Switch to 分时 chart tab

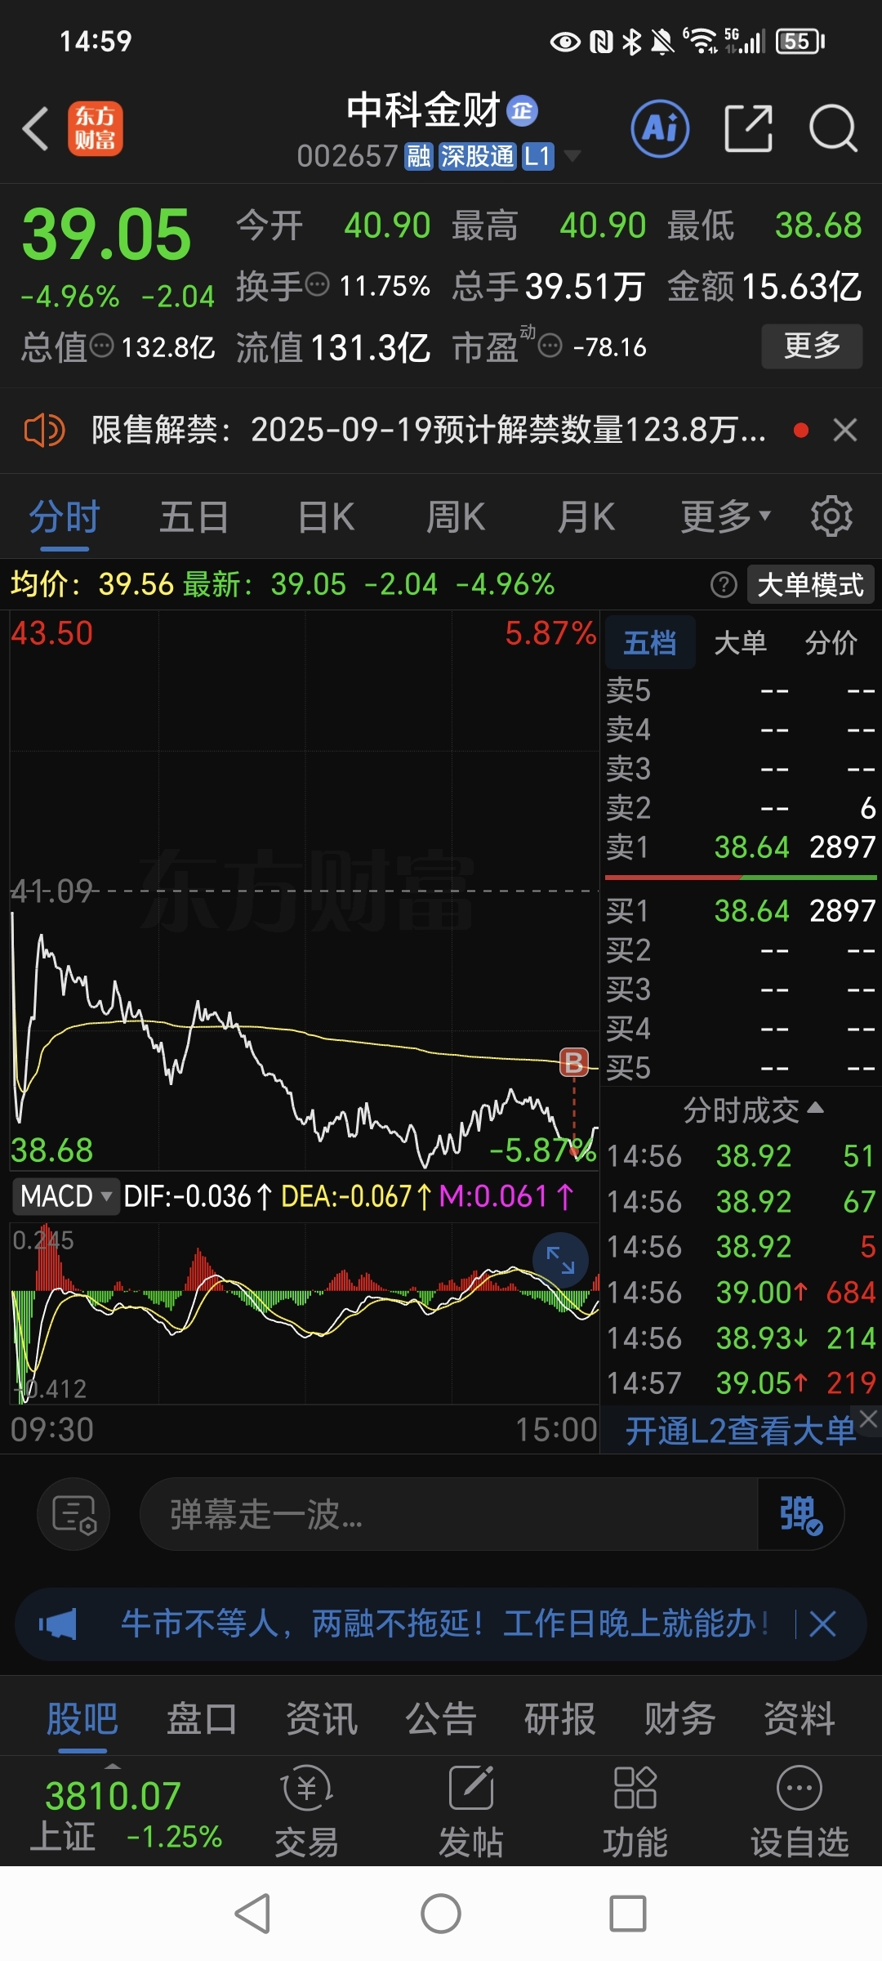(65, 517)
